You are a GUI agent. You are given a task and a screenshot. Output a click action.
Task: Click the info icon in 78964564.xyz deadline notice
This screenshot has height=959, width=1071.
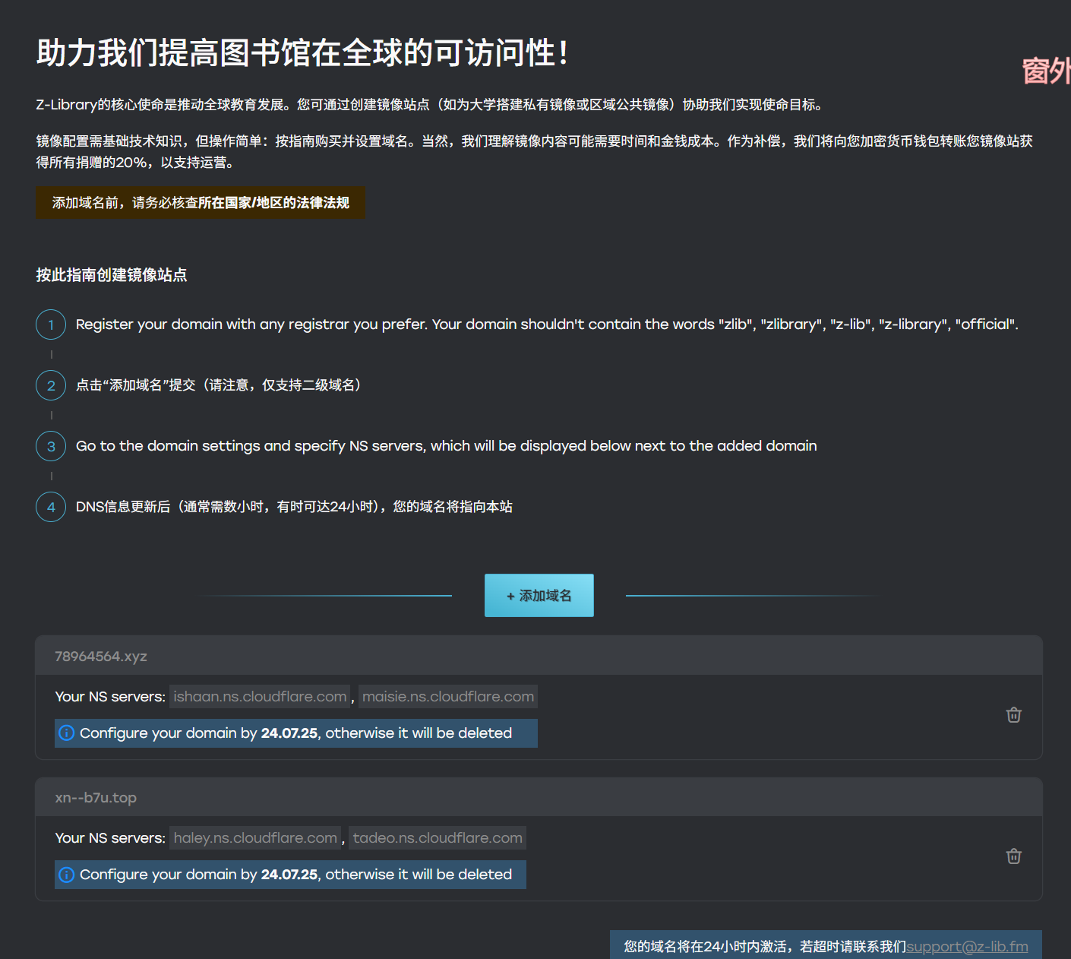67,733
